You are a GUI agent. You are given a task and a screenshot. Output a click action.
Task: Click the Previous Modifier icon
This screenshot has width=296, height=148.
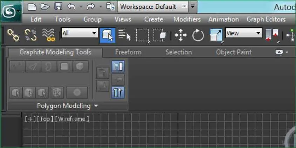pyautogui.click(x=103, y=73)
